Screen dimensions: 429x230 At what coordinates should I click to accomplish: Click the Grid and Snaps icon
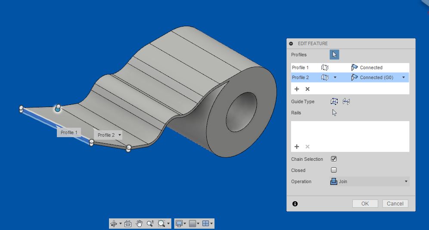(193, 224)
